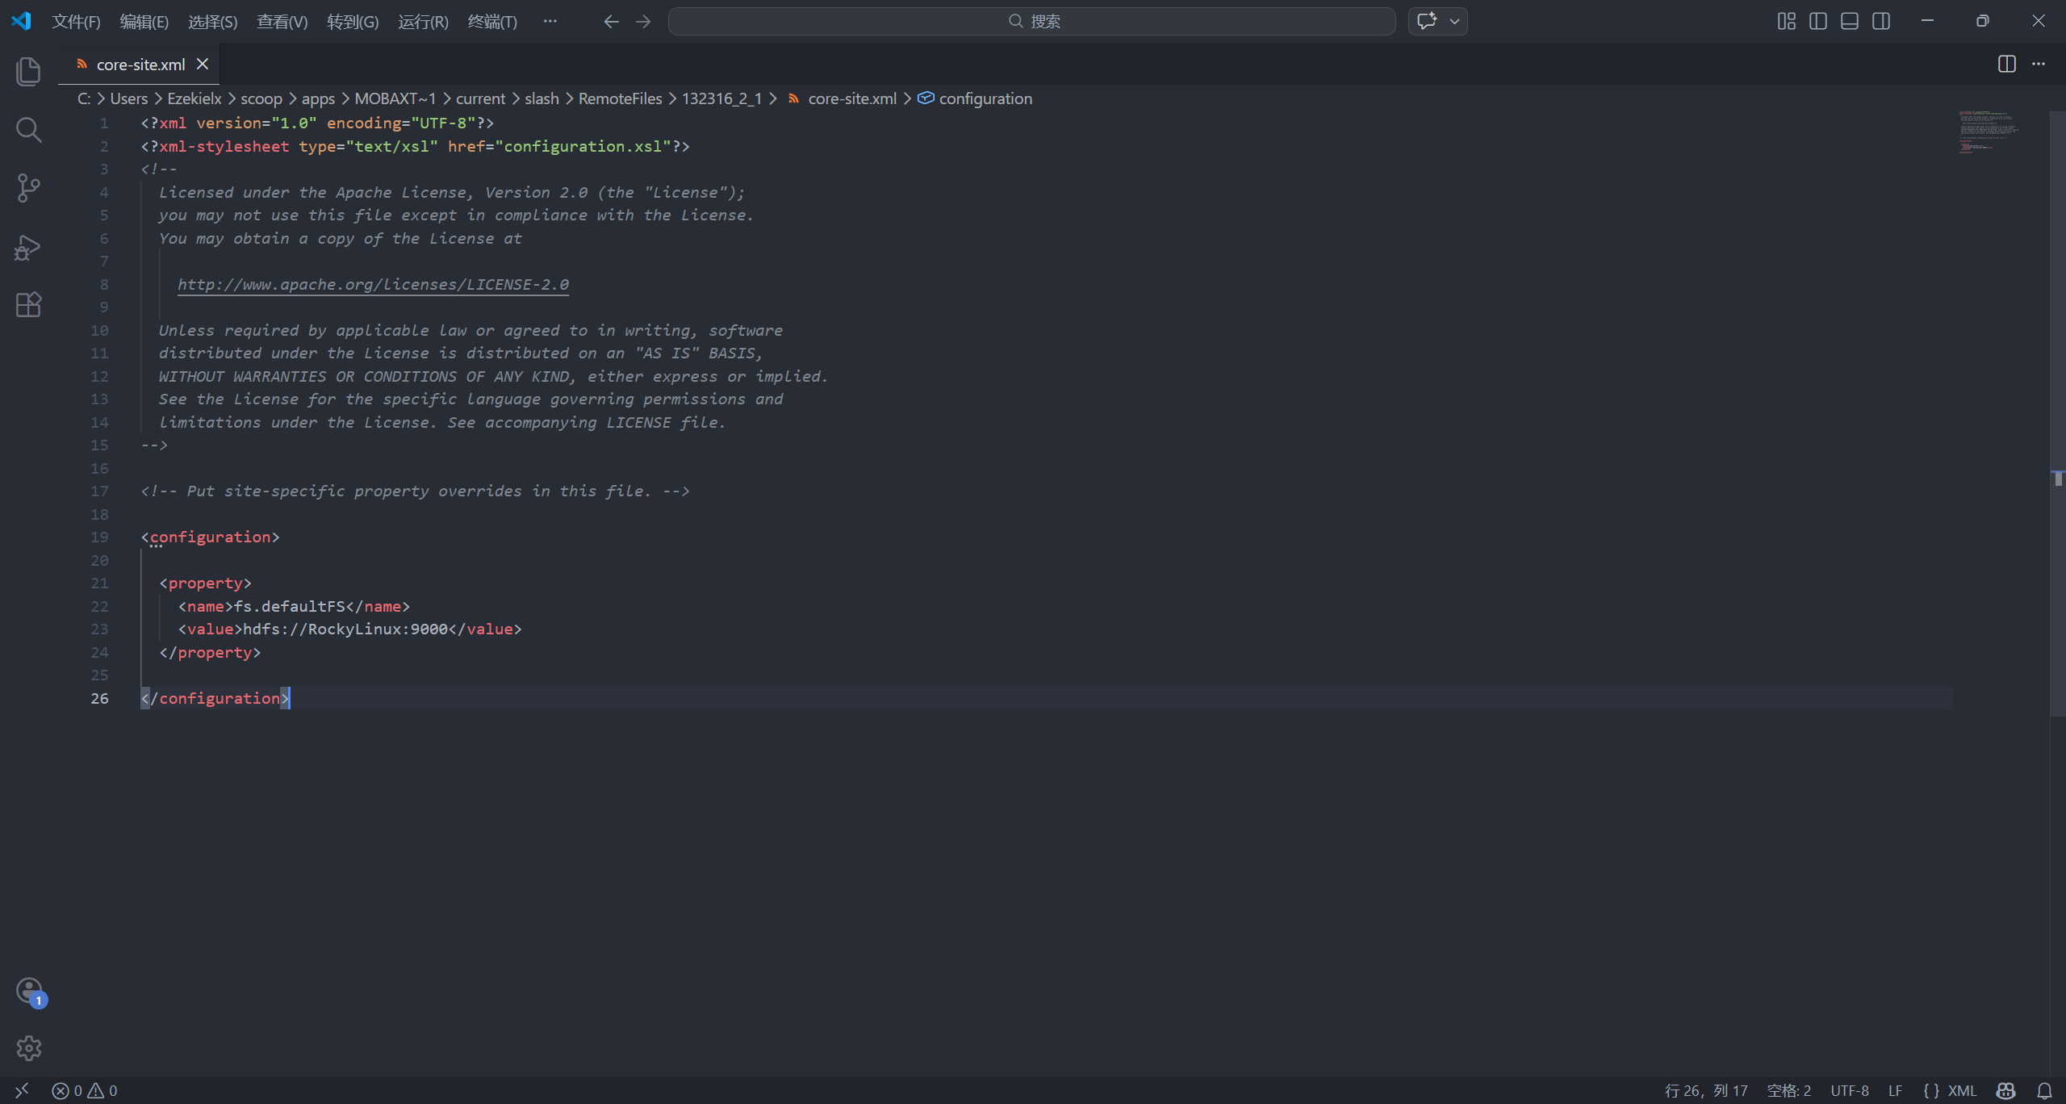This screenshot has height=1104, width=2066.
Task: Toggle the secondary side bar
Action: (x=1880, y=21)
